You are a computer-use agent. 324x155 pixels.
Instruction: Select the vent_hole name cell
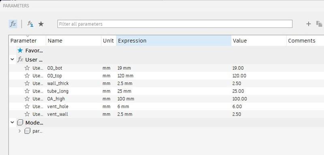[x=58, y=106]
